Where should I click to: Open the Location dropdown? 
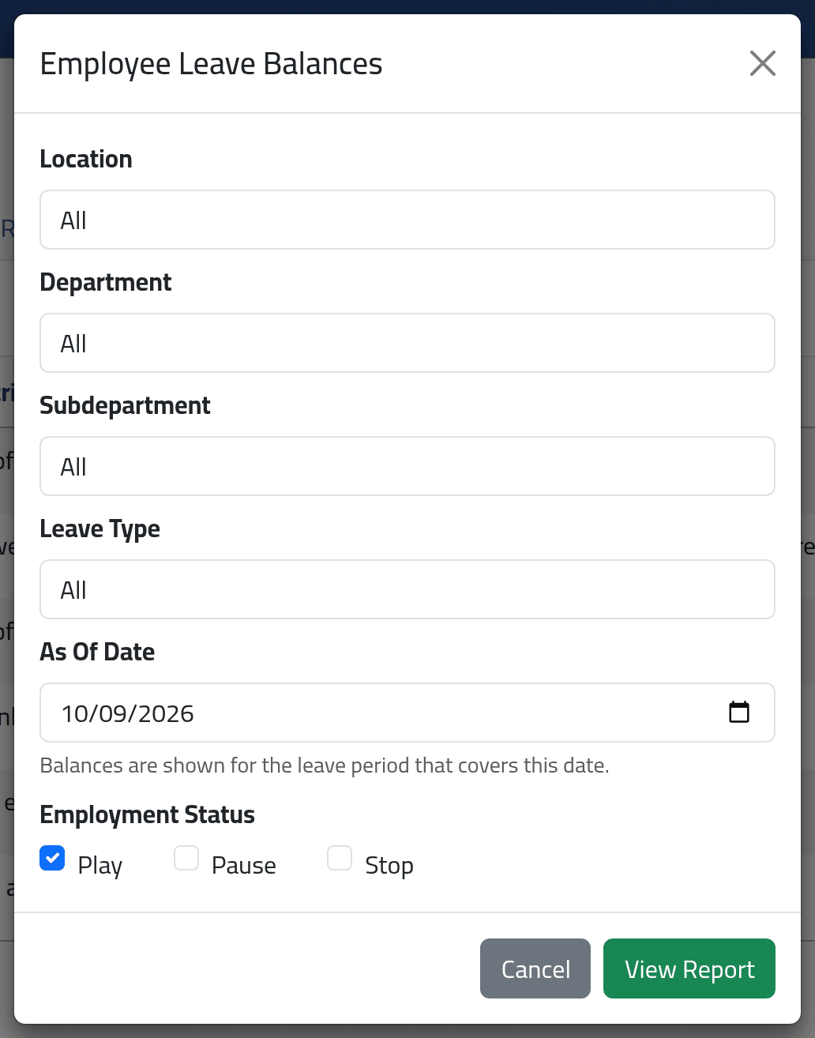coord(407,220)
